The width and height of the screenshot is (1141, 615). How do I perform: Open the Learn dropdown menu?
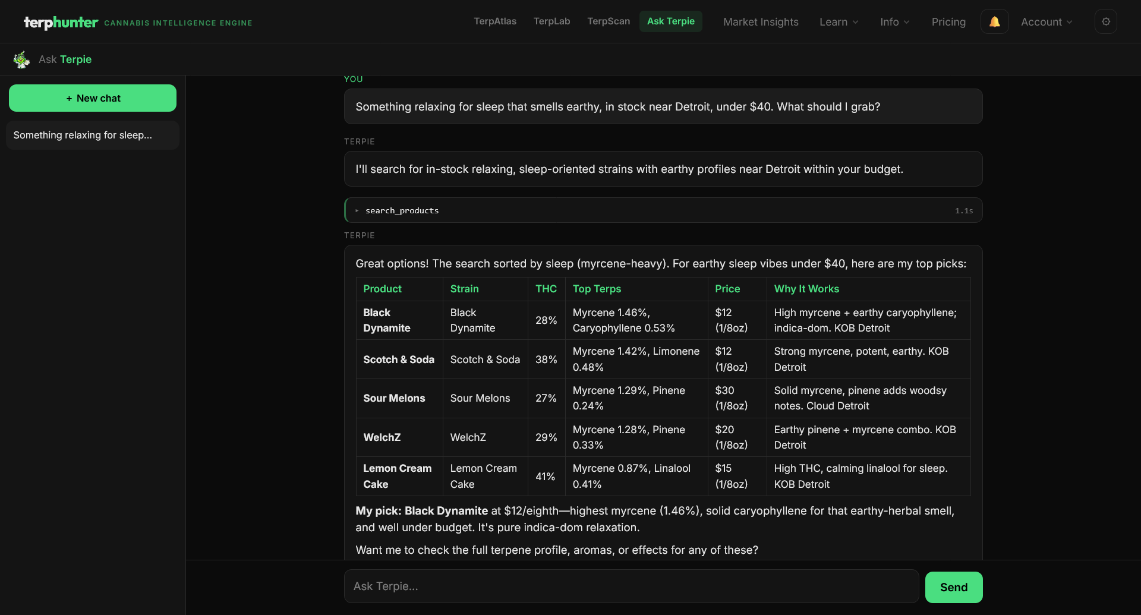839,22
